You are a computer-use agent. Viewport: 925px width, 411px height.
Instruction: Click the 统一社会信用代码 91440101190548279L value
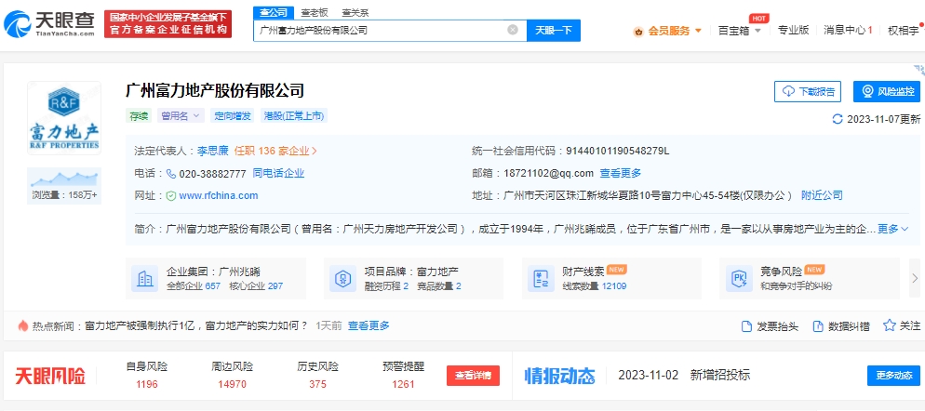coord(618,151)
